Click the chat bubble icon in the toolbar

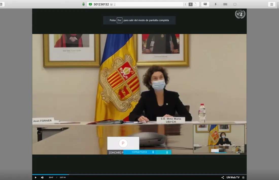pyautogui.click(x=205, y=4)
